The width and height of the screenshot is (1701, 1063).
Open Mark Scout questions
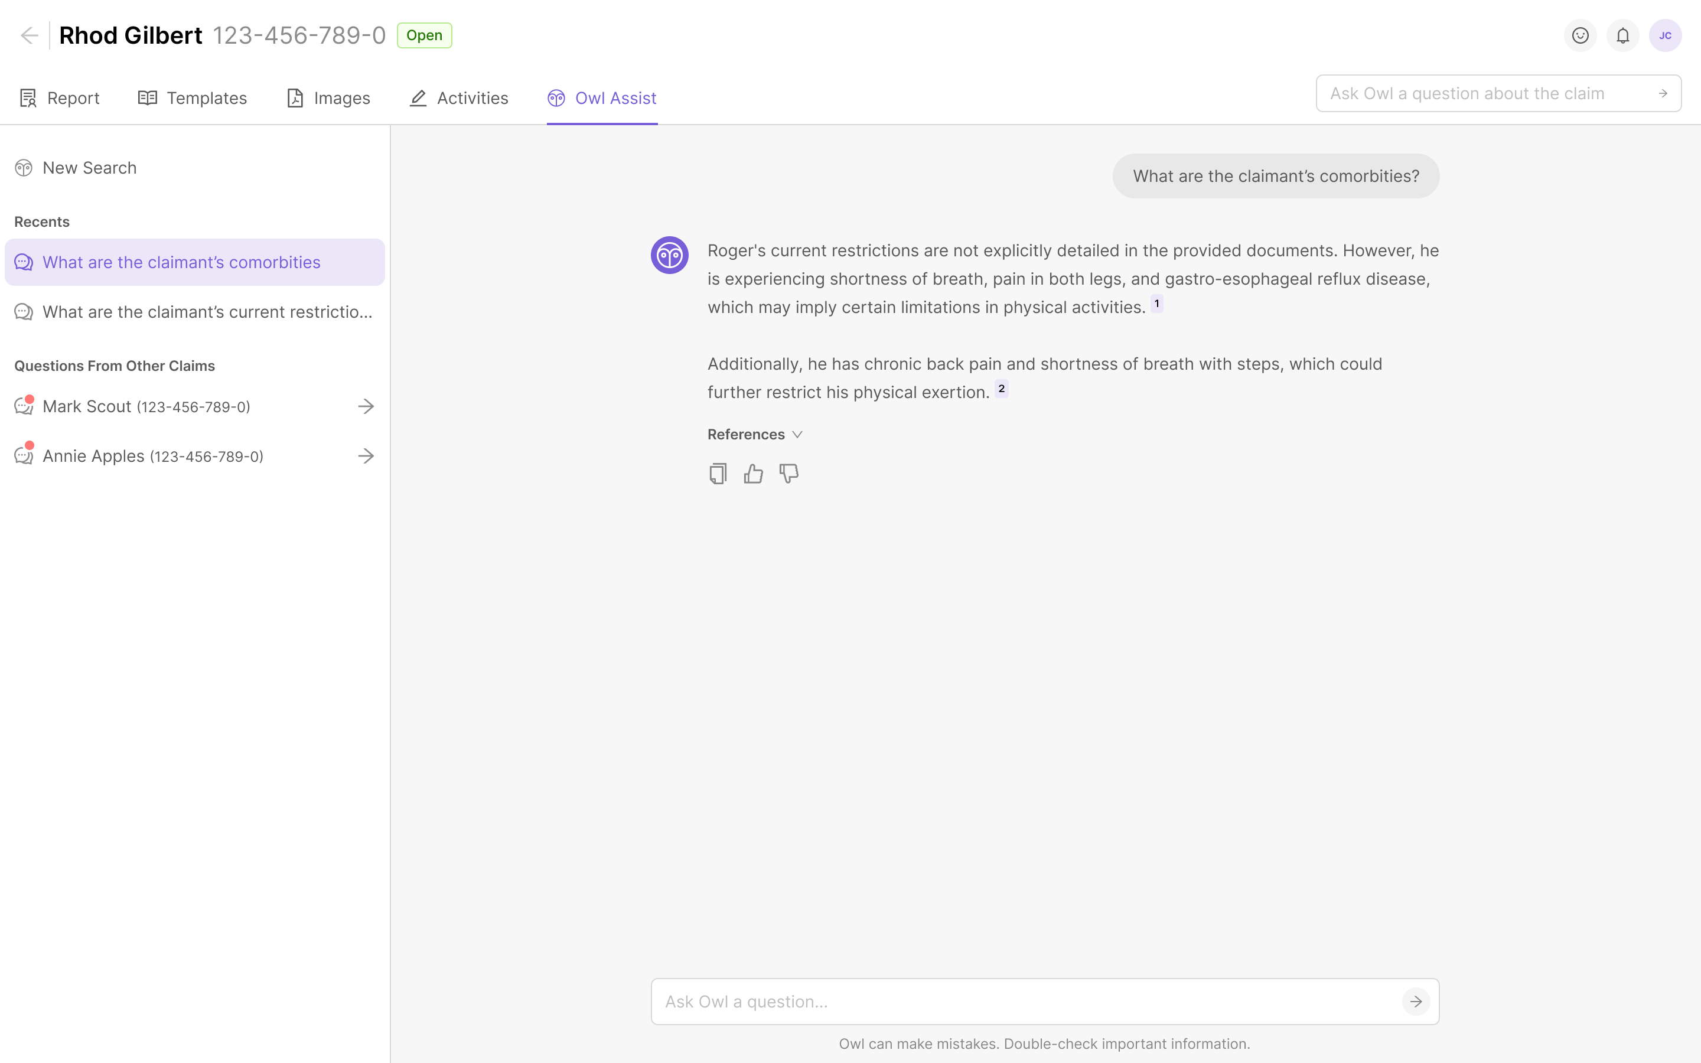pos(195,406)
